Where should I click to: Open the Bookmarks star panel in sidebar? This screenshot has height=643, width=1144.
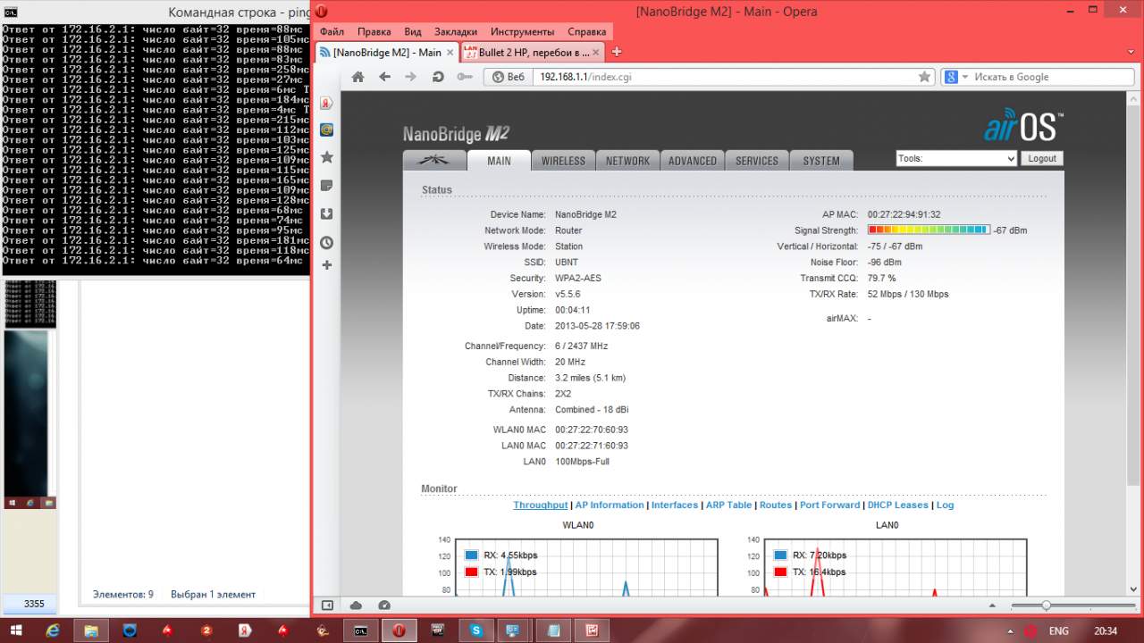(327, 157)
